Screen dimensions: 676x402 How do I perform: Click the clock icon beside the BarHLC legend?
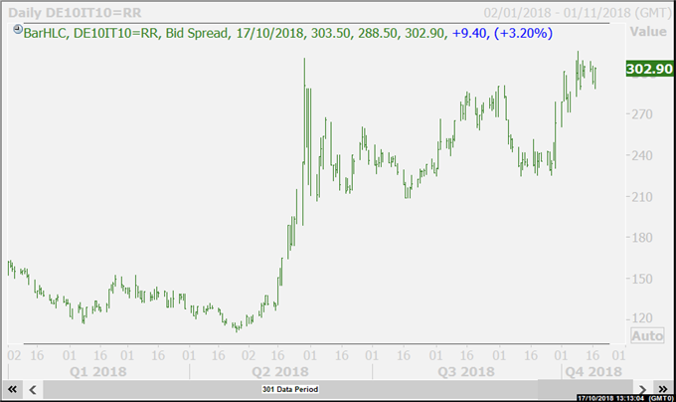(18, 29)
